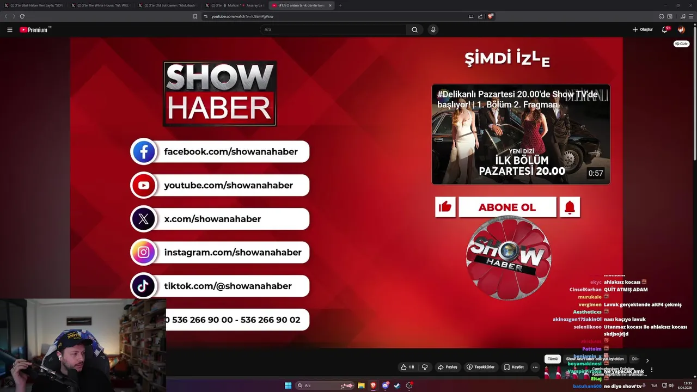This screenshot has width=697, height=392.
Task: Click youtube.com/showanahaber text
Action: pos(229,185)
